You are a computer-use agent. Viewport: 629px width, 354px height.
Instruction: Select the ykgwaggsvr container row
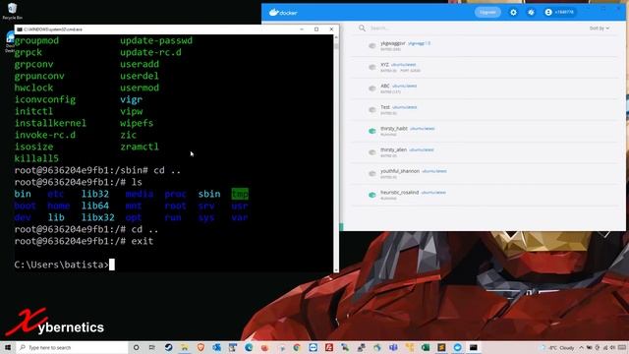[485, 46]
